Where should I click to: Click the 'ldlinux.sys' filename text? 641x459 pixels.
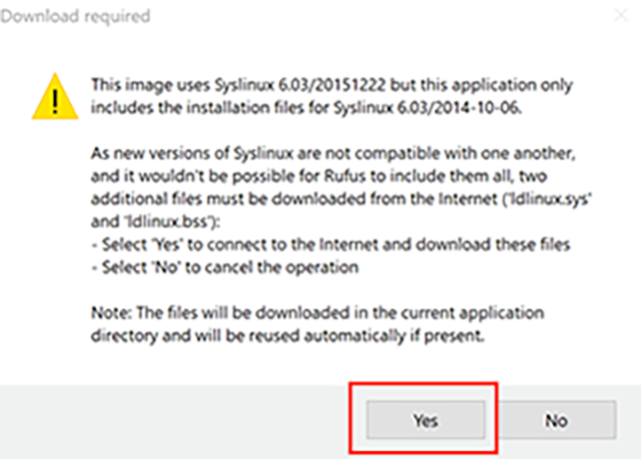(x=547, y=199)
